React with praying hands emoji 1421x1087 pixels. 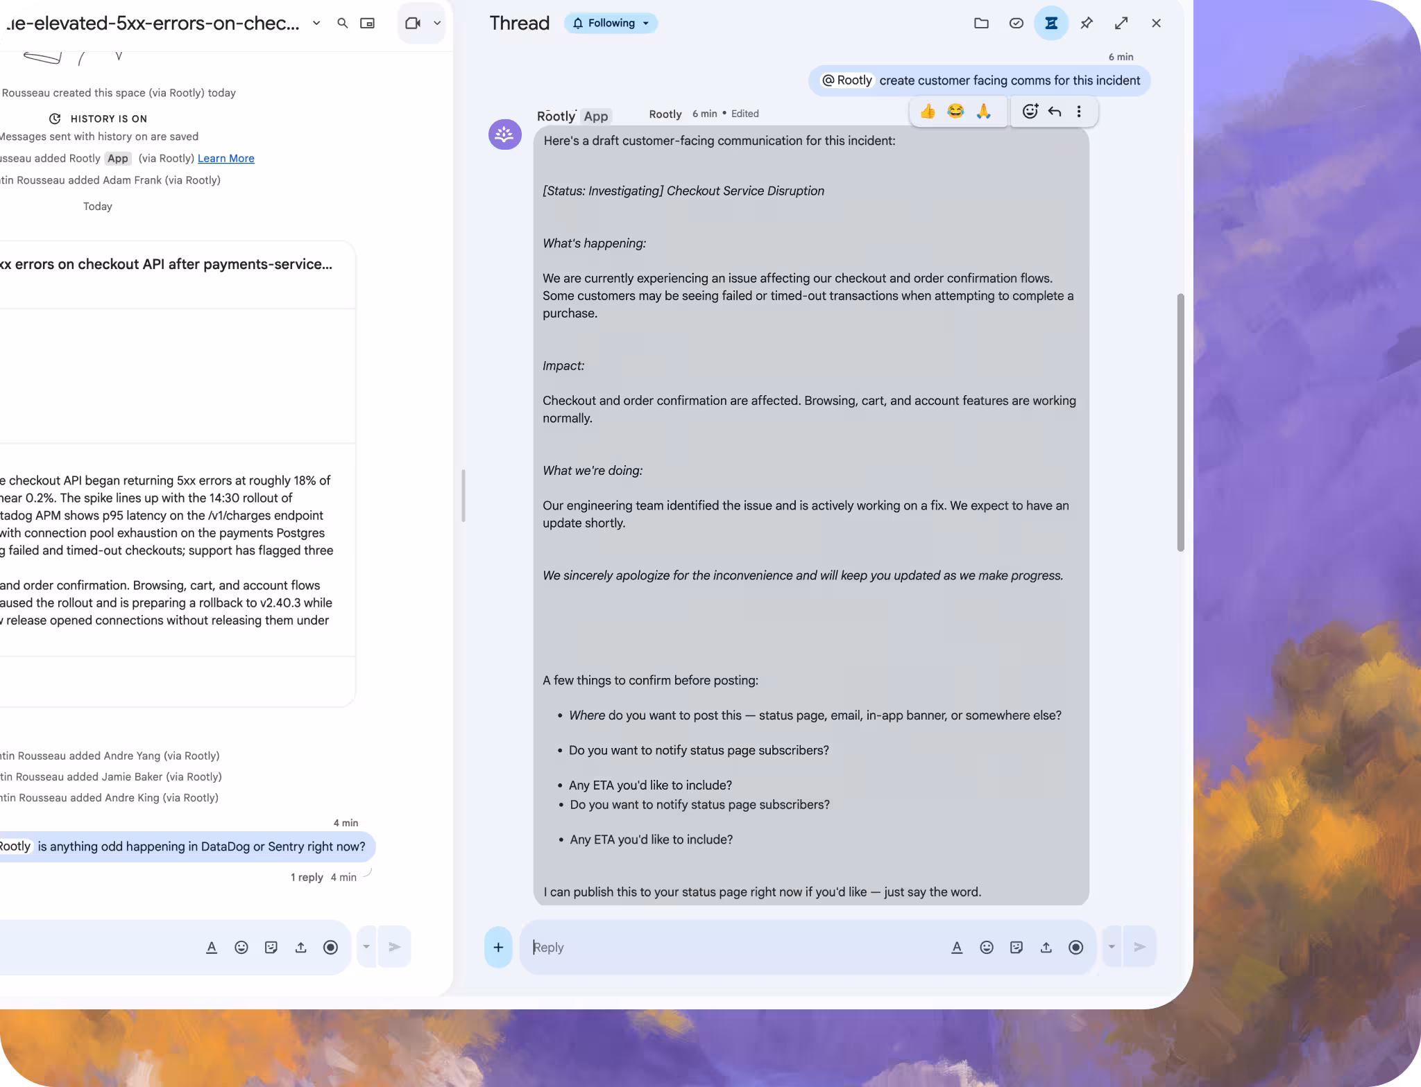tap(983, 111)
